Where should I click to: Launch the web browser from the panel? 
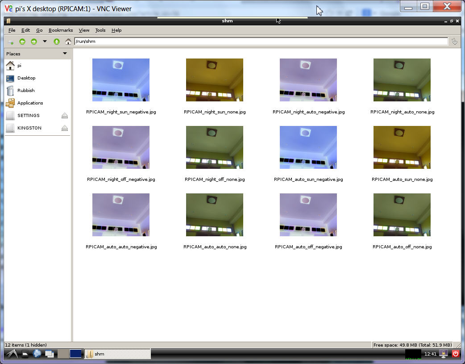pyautogui.click(x=37, y=354)
